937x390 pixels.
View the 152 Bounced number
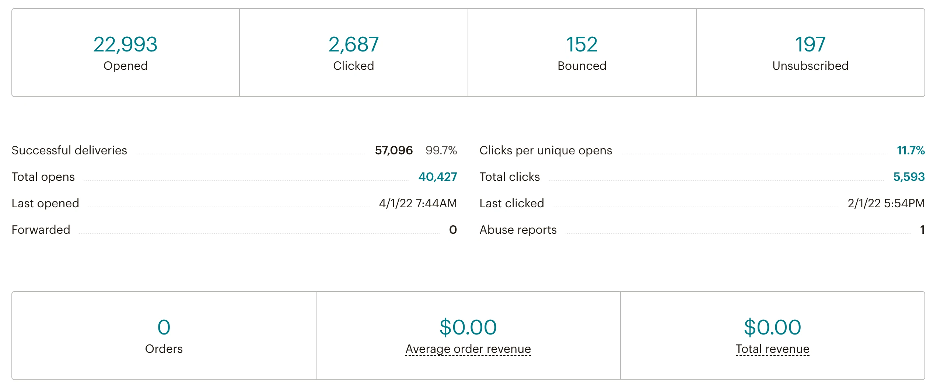pyautogui.click(x=581, y=44)
